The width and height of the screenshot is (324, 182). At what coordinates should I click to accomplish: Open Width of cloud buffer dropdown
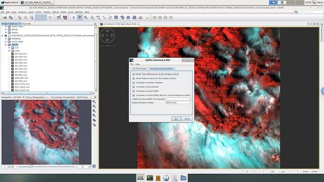coord(178,99)
